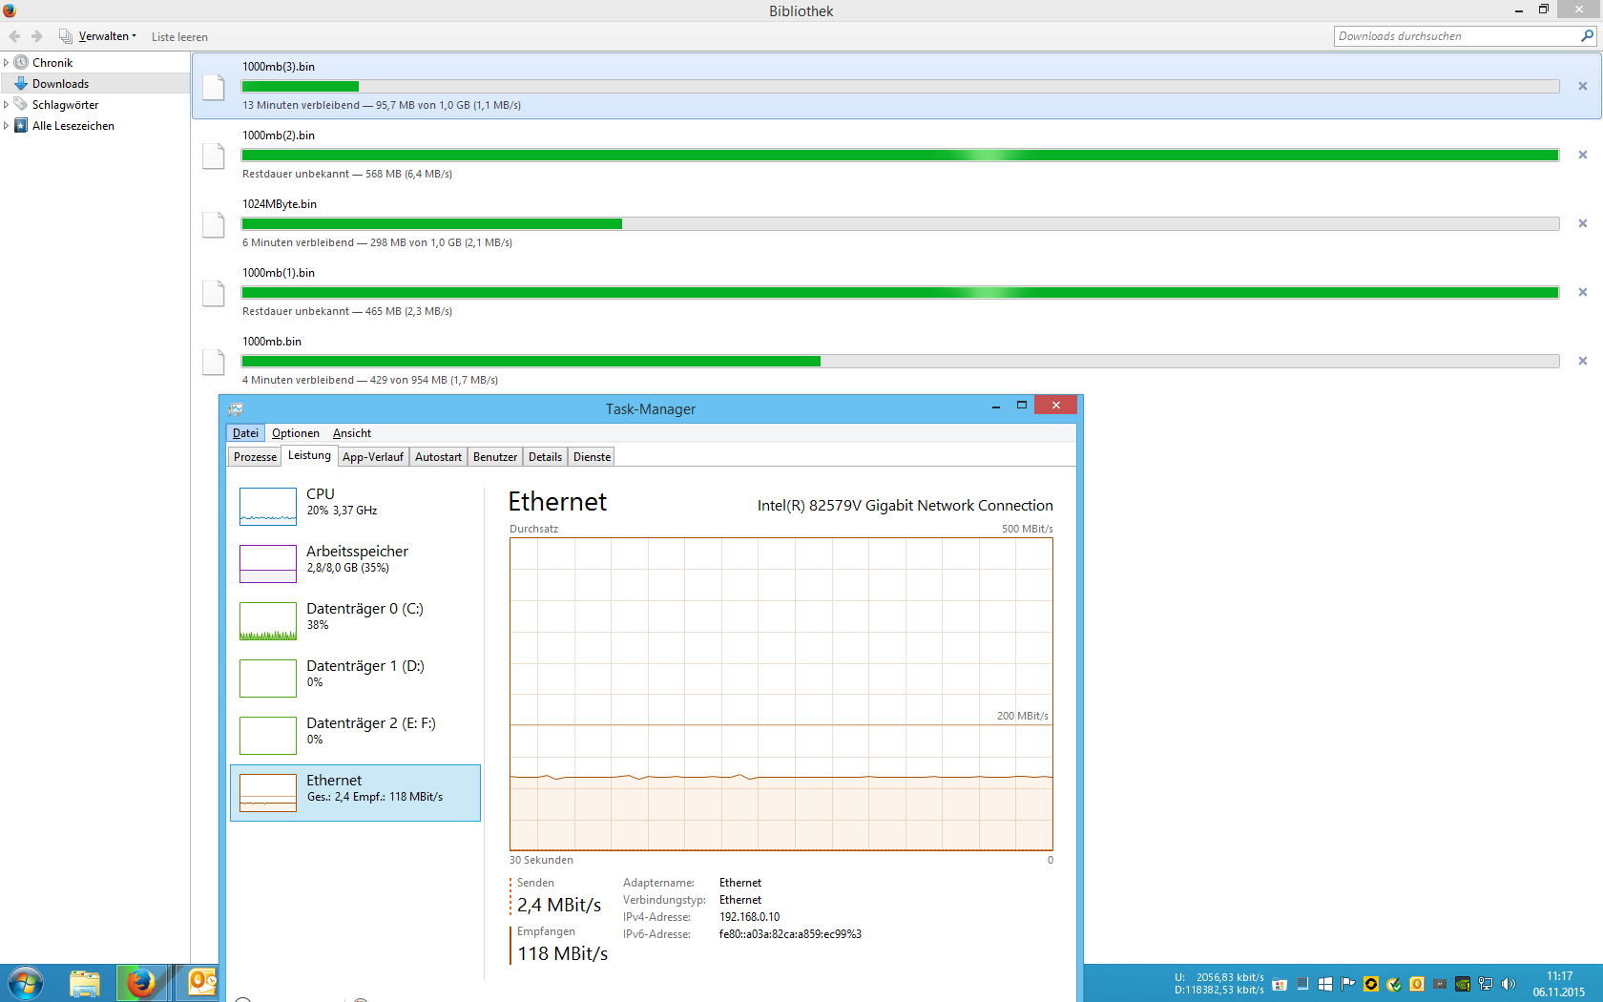
Task: Select the Schlagwörter tag icon
Action: 21,105
